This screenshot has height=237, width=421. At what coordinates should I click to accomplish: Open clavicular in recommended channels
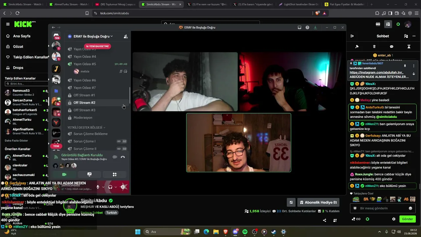click(26, 167)
